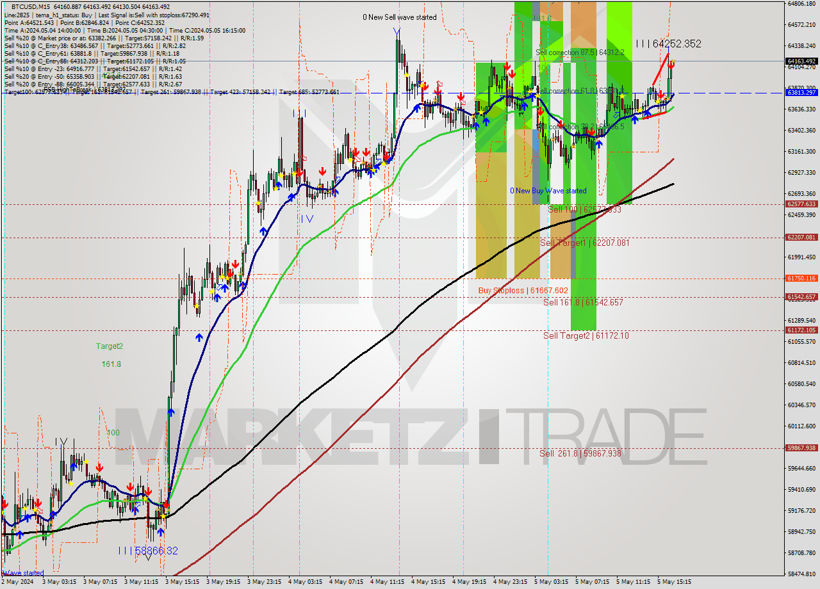Select the orange price tag 61750.116
The image size is (820, 589).
click(x=801, y=278)
